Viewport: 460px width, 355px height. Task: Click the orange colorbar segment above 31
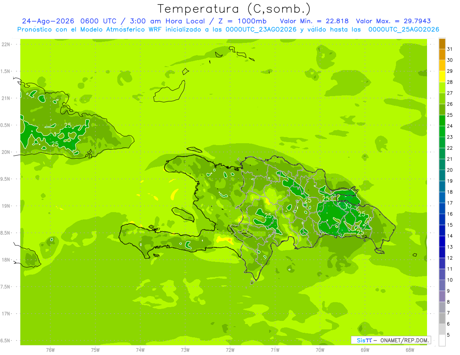click(x=442, y=44)
